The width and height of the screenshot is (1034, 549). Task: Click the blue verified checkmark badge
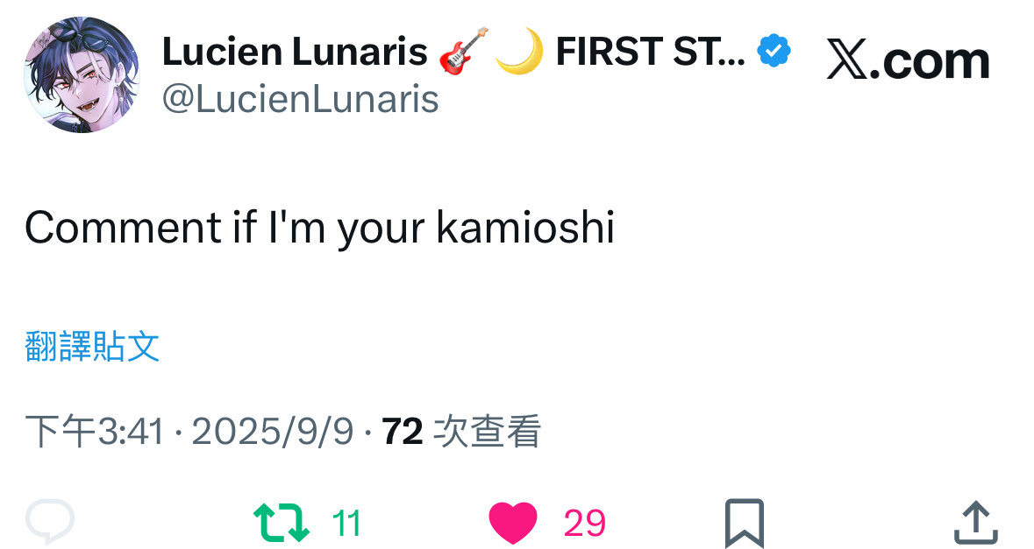pyautogui.click(x=774, y=53)
